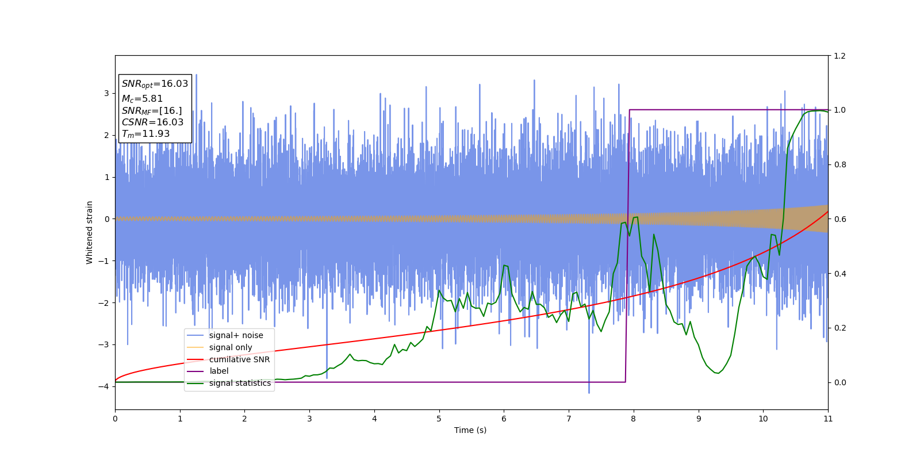Click the 'Time (s)' x-axis label

click(470, 430)
